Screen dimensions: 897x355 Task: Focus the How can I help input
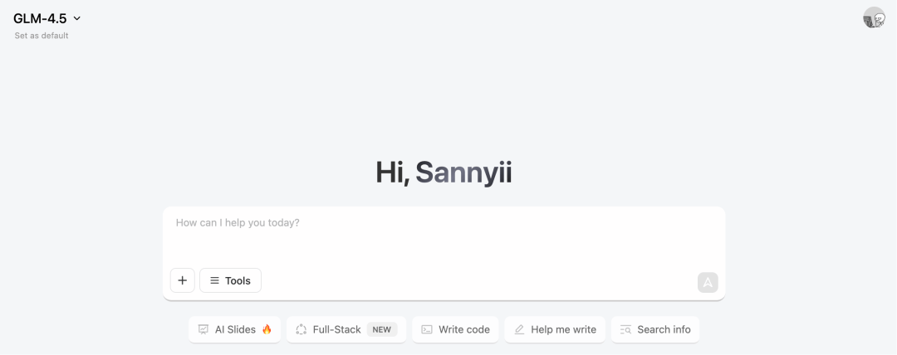[x=444, y=236]
